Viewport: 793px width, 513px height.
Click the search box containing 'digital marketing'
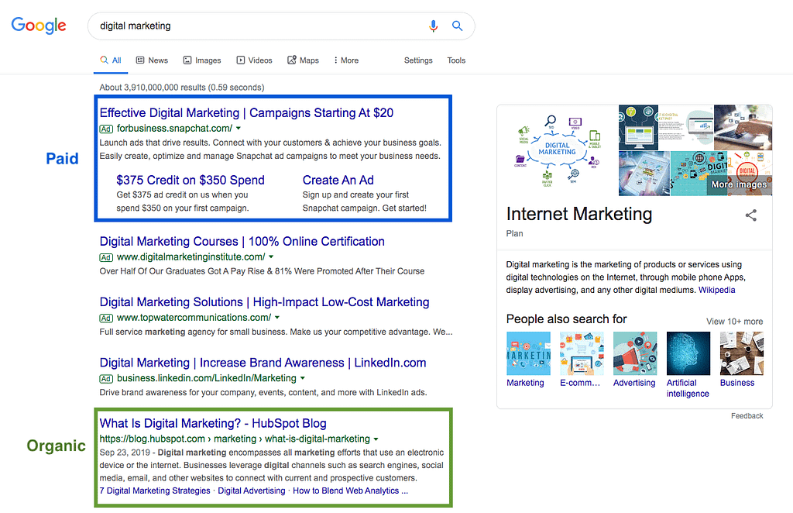(x=281, y=26)
